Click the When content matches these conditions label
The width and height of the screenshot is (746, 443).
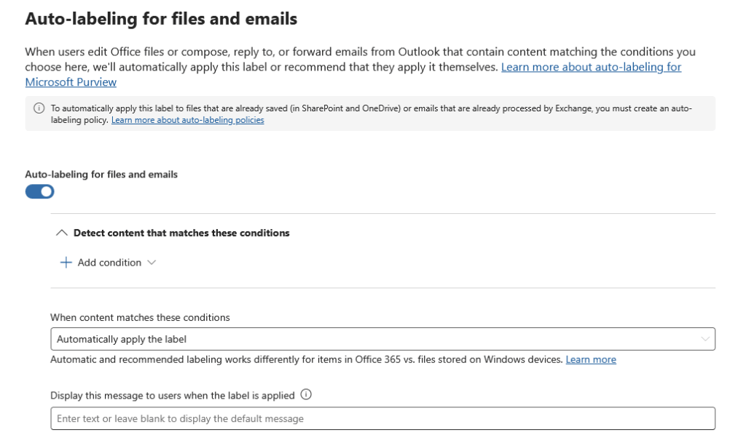tap(140, 317)
